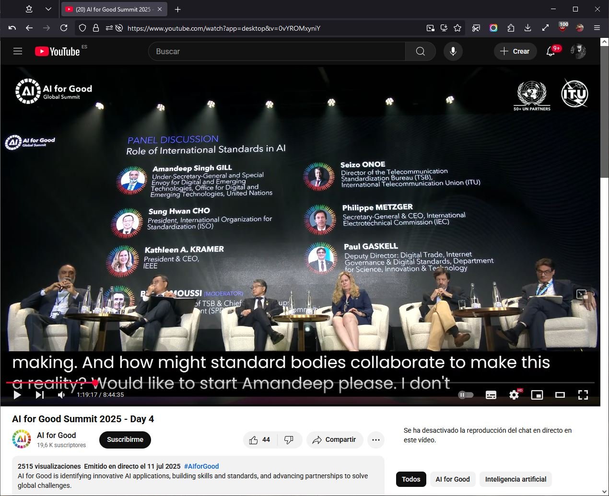Open player settings gear

click(514, 395)
